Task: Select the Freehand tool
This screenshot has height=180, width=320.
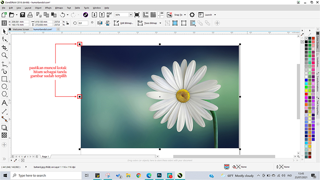Action: tap(4, 64)
